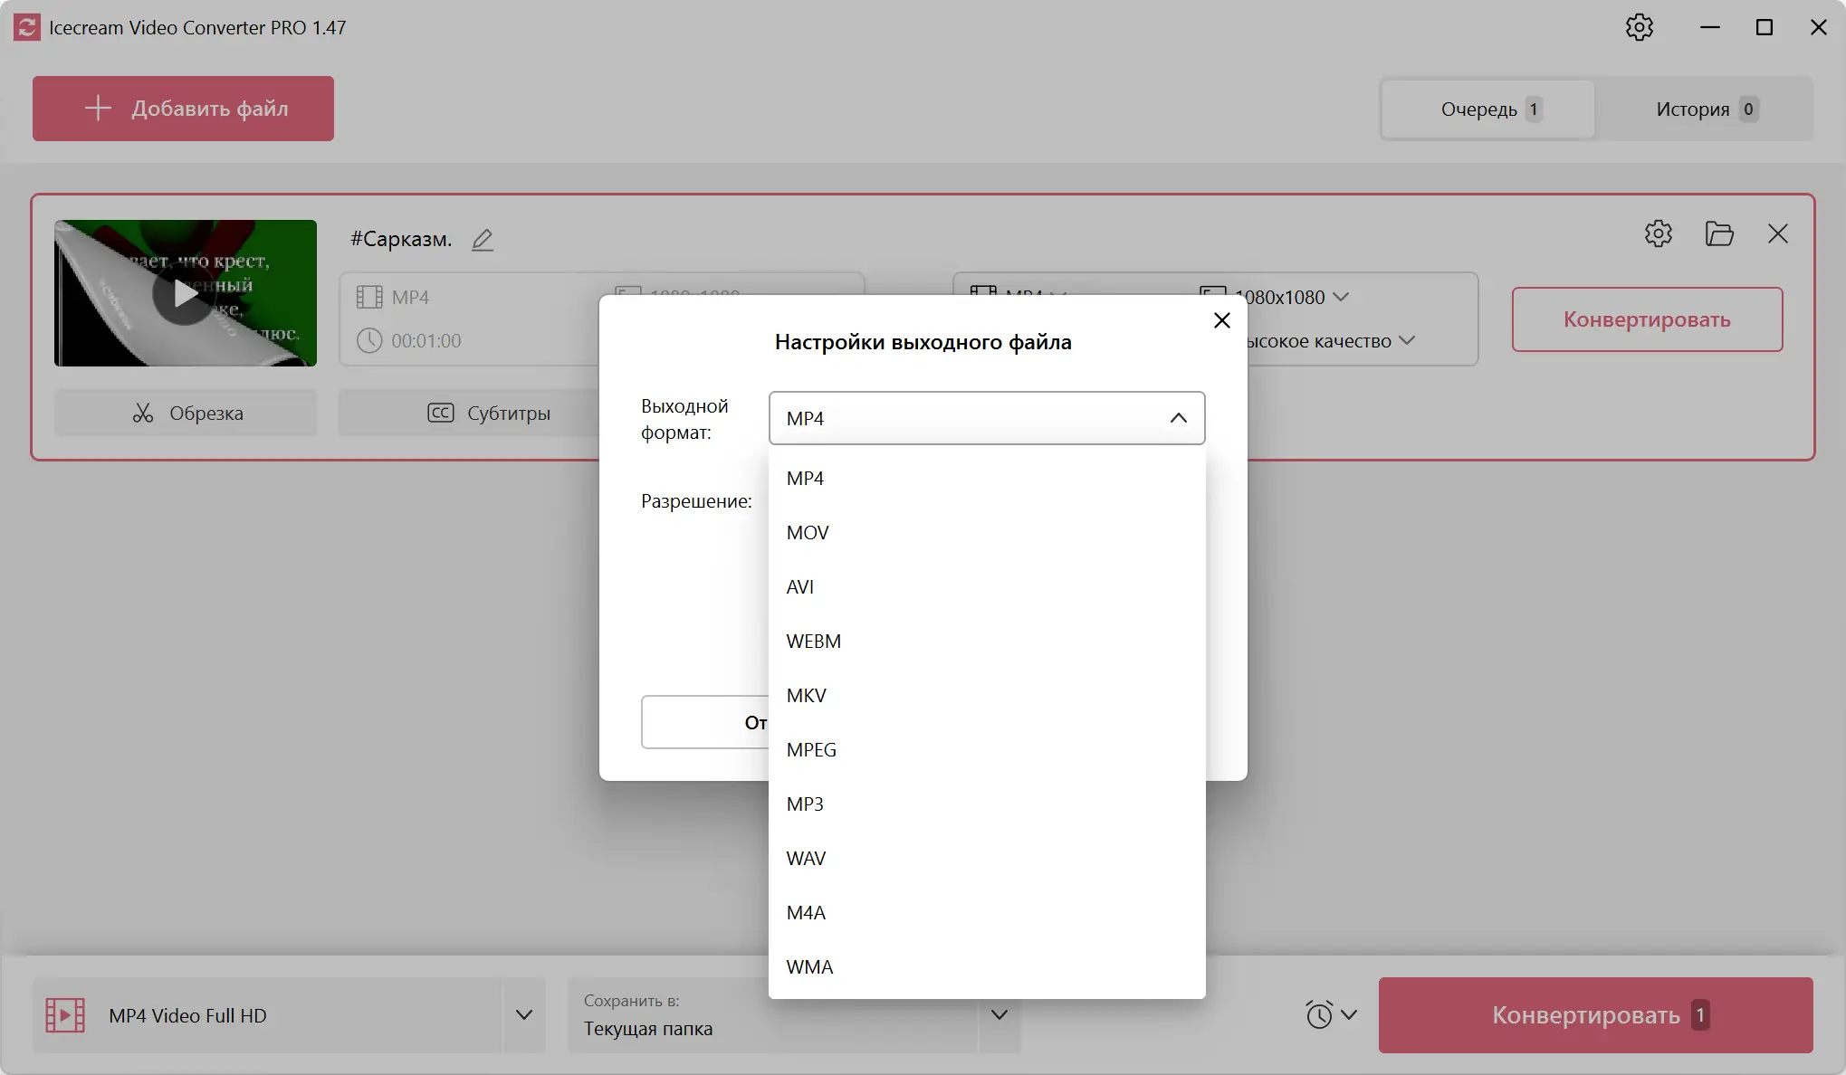
Task: Expand the MP4 Video Full HD preset arrow
Action: click(x=523, y=1015)
